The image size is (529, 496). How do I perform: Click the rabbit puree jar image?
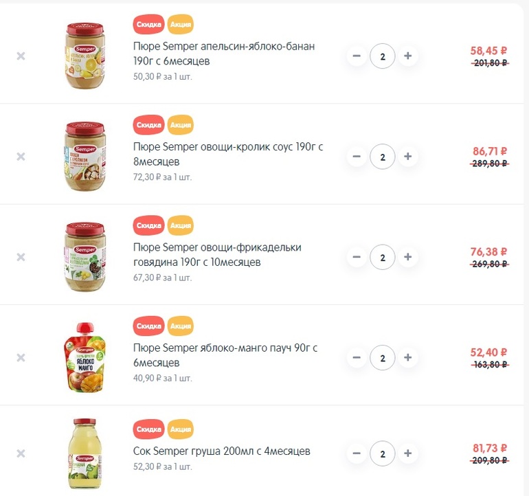coord(86,157)
